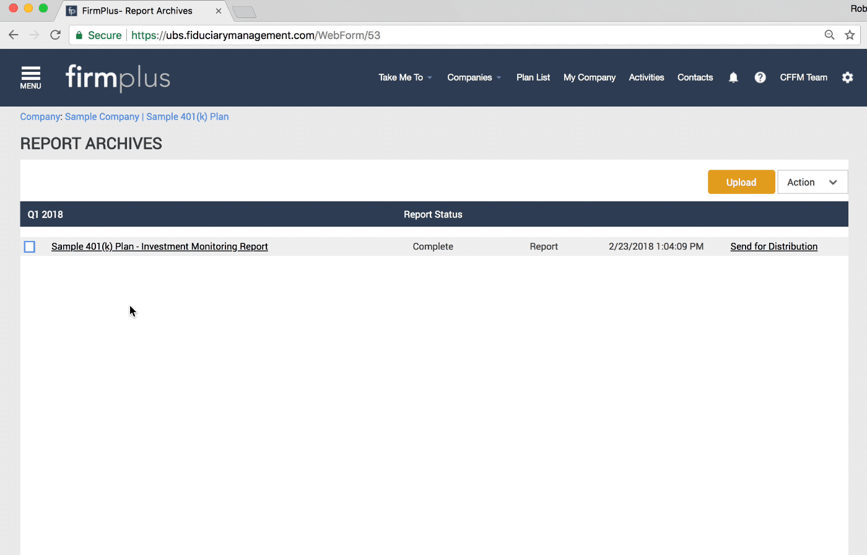This screenshot has width=867, height=555.
Task: Click the Report Status column header
Action: click(x=433, y=214)
